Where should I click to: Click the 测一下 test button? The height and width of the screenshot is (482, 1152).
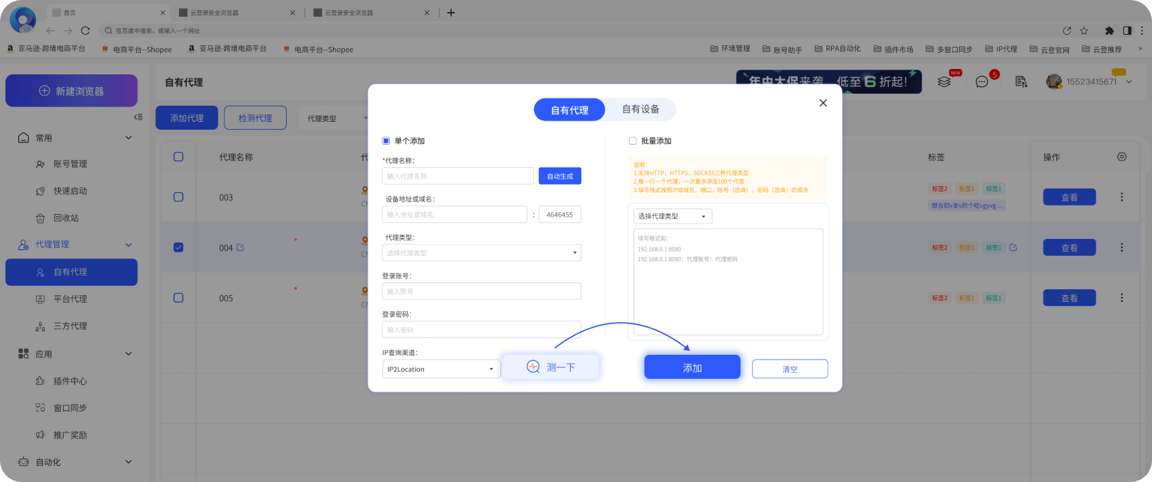point(551,367)
